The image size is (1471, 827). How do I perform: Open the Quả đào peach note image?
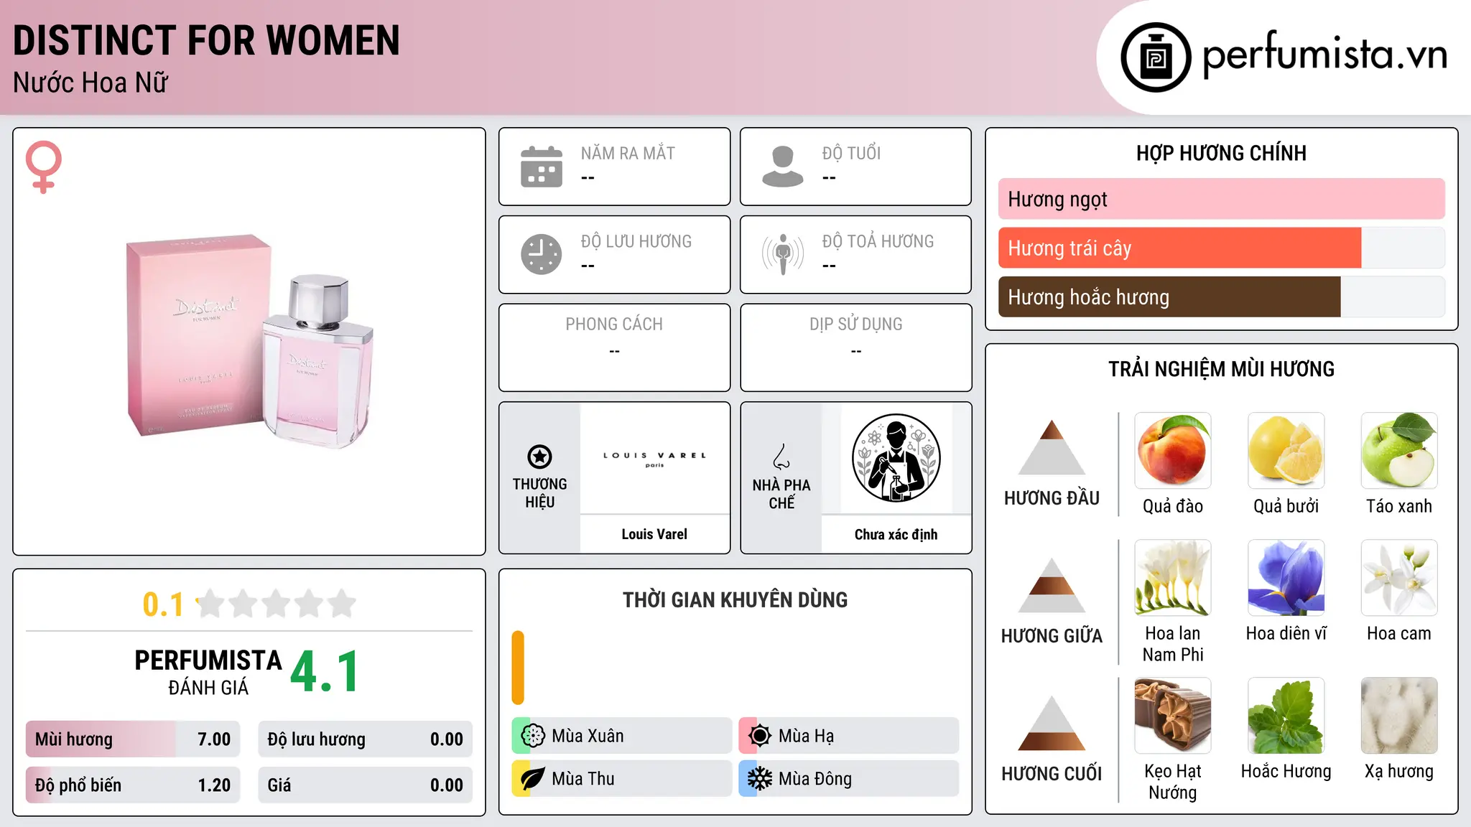pos(1173,451)
